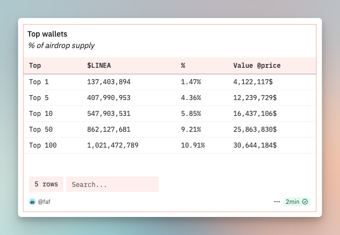The image size is (340, 235).
Task: Open the three-dot options menu
Action: click(277, 202)
